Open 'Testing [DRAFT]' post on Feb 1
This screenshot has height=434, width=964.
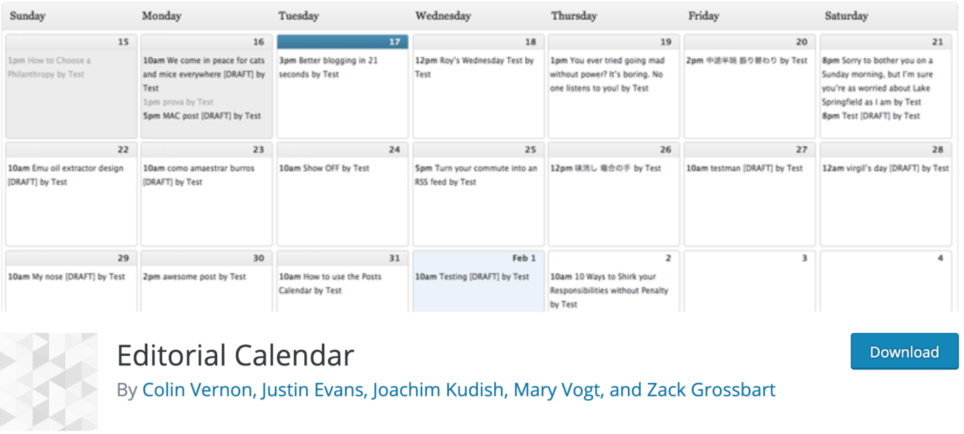472,277
